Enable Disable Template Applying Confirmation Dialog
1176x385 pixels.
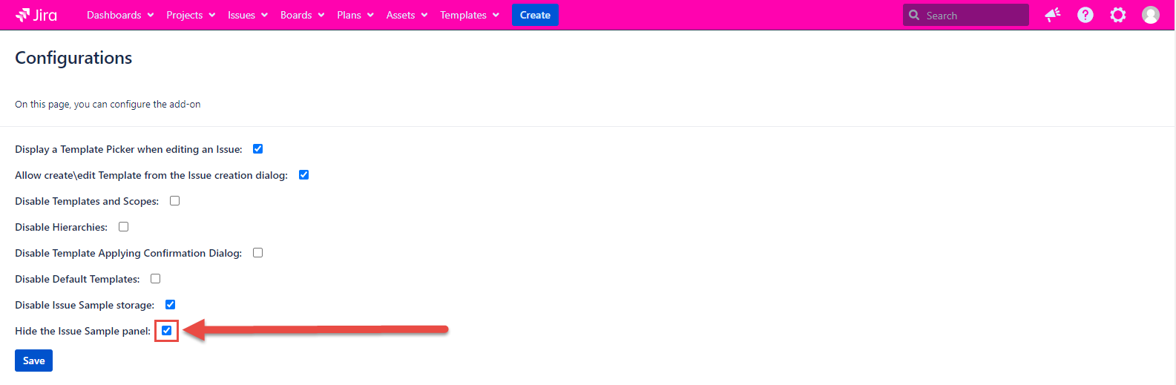pyautogui.click(x=257, y=253)
